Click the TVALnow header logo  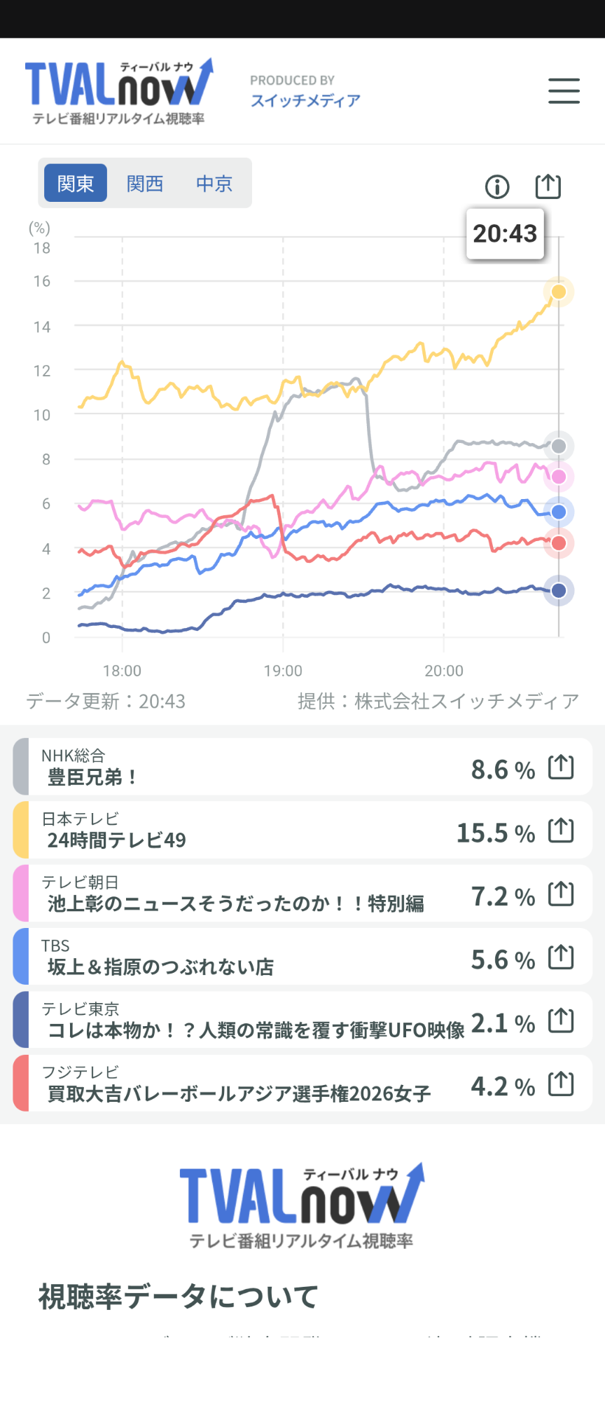119,91
